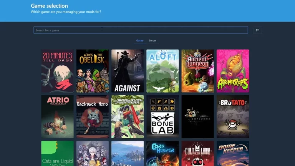This screenshot has width=295, height=166.
Task: Pick the Against the Storm cover
Action: pos(128,71)
